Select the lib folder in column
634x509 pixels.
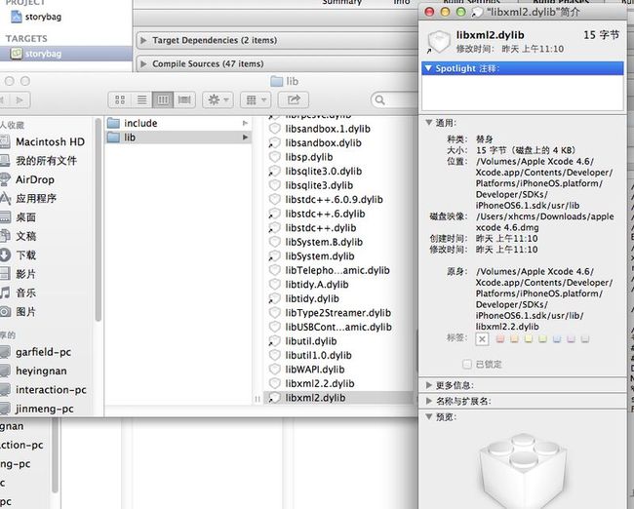point(178,137)
